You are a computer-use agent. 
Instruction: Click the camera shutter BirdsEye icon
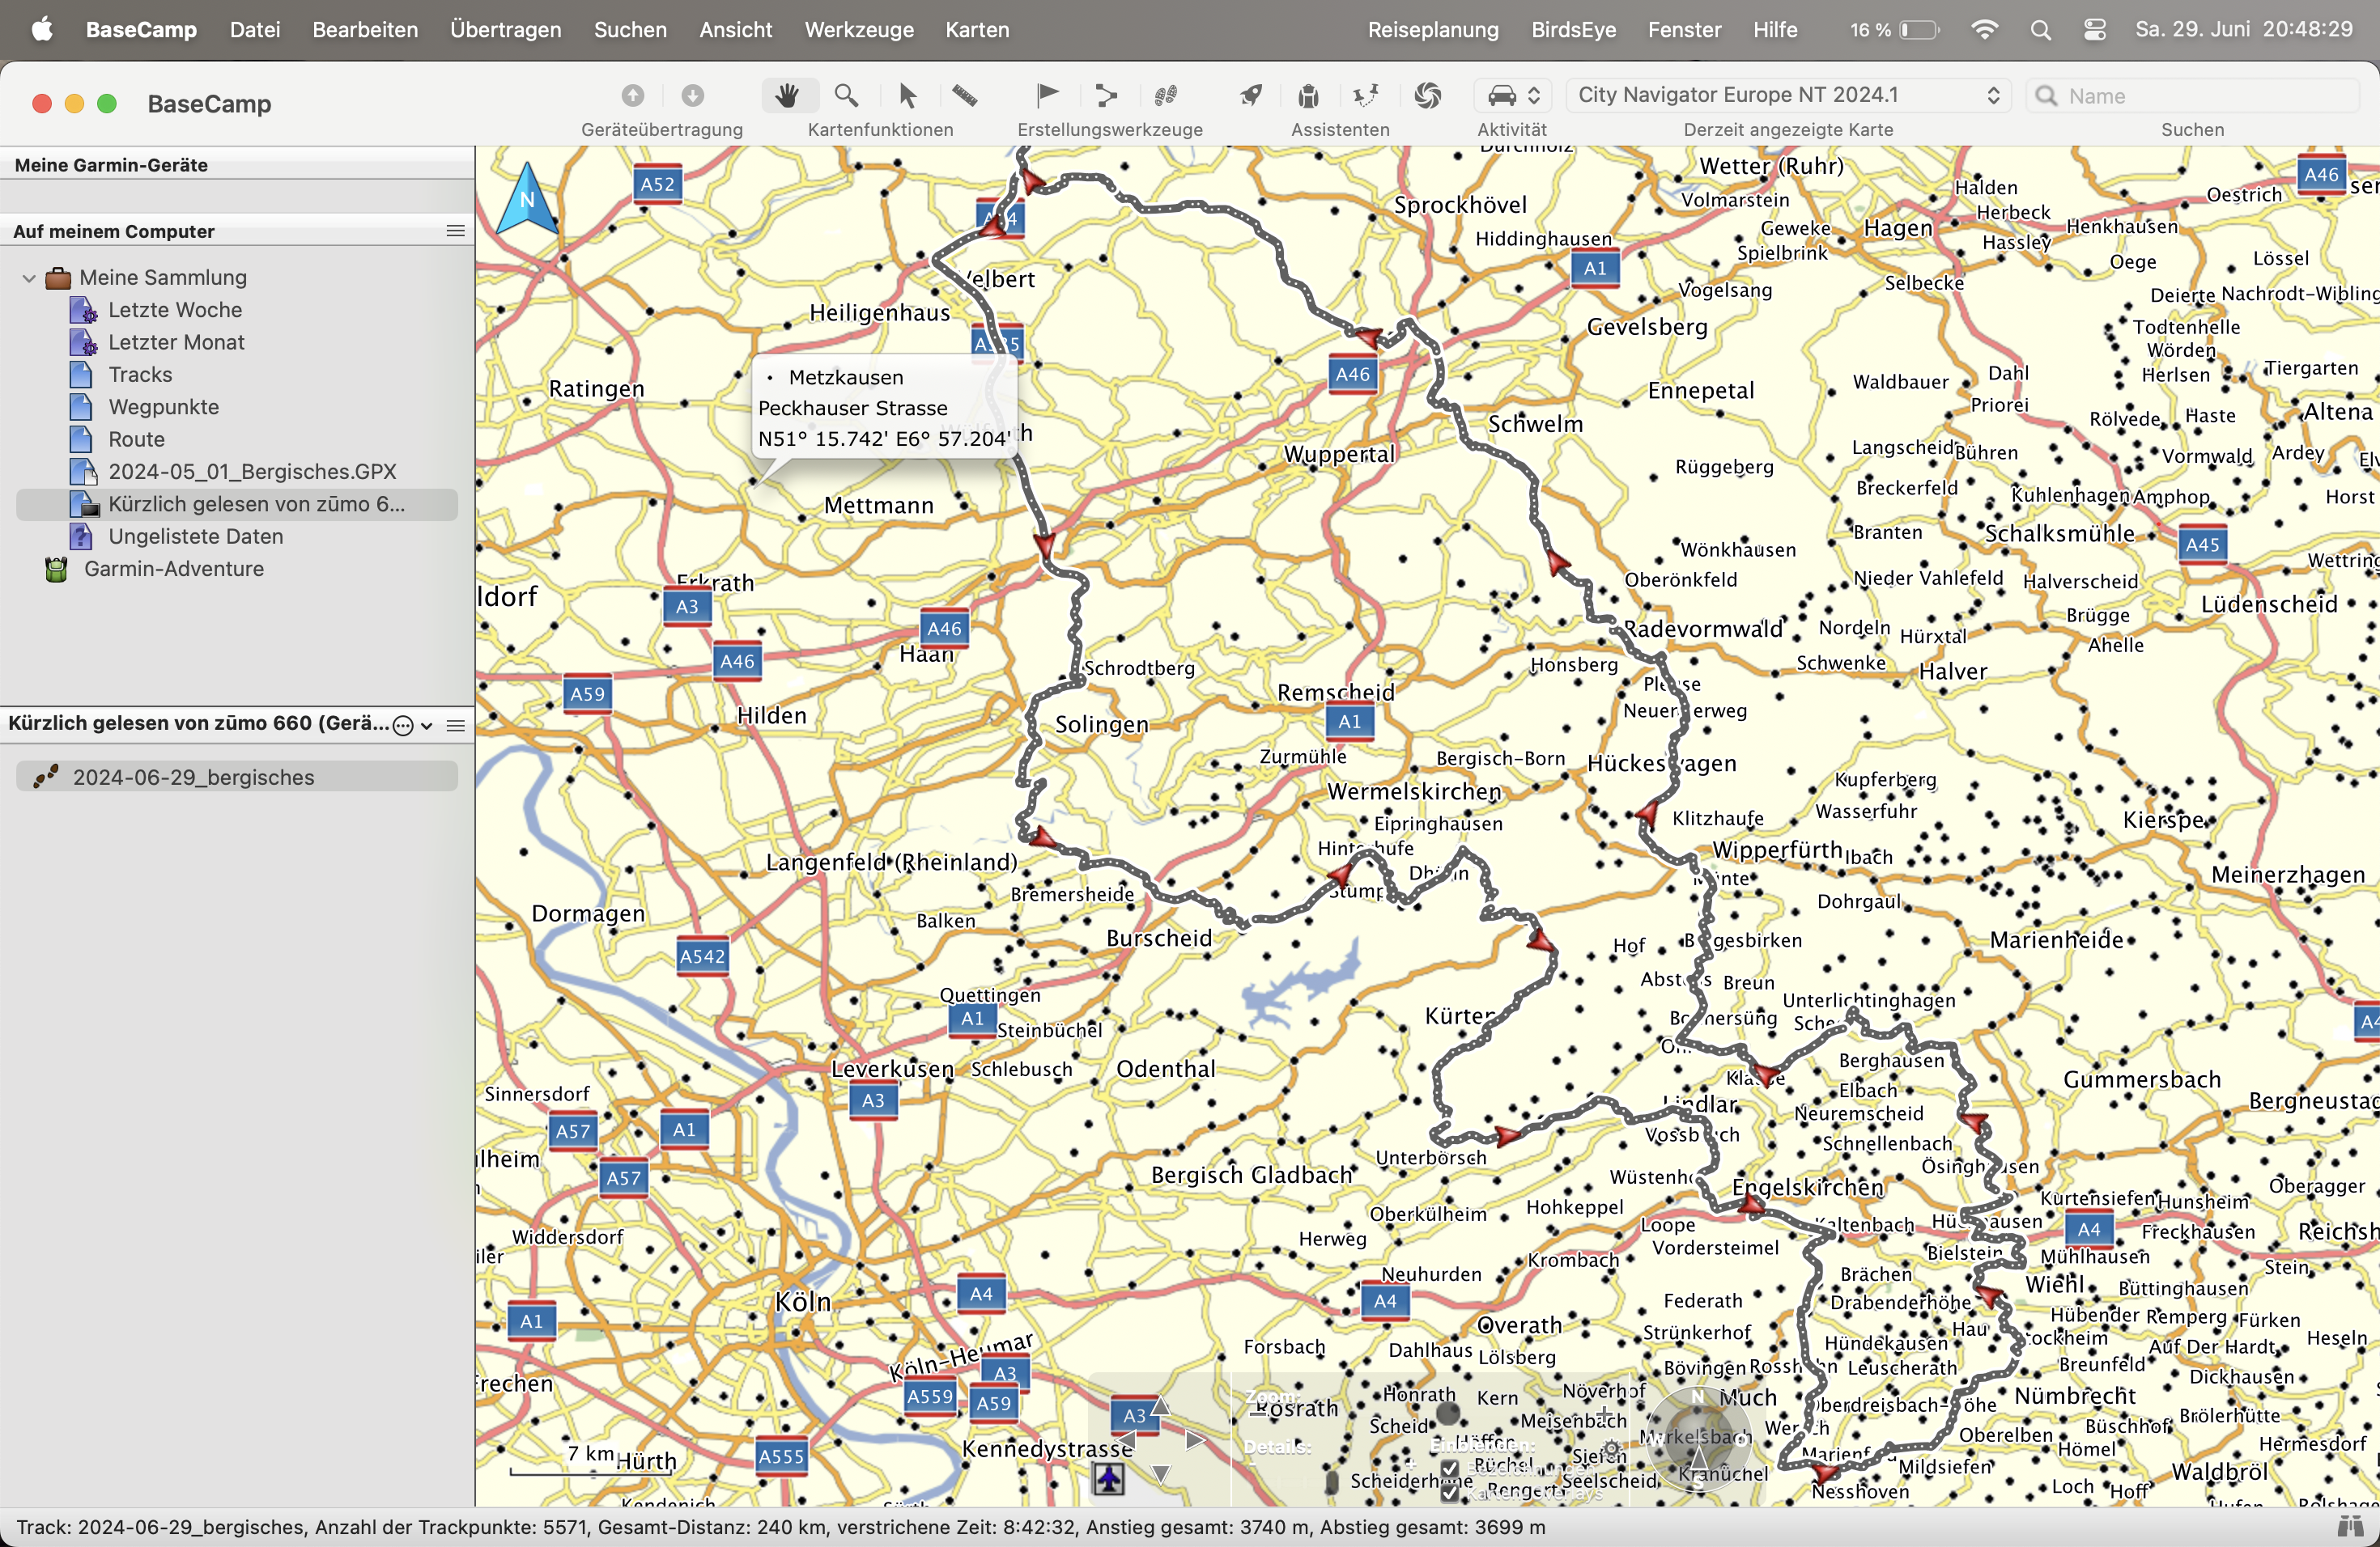1428,95
